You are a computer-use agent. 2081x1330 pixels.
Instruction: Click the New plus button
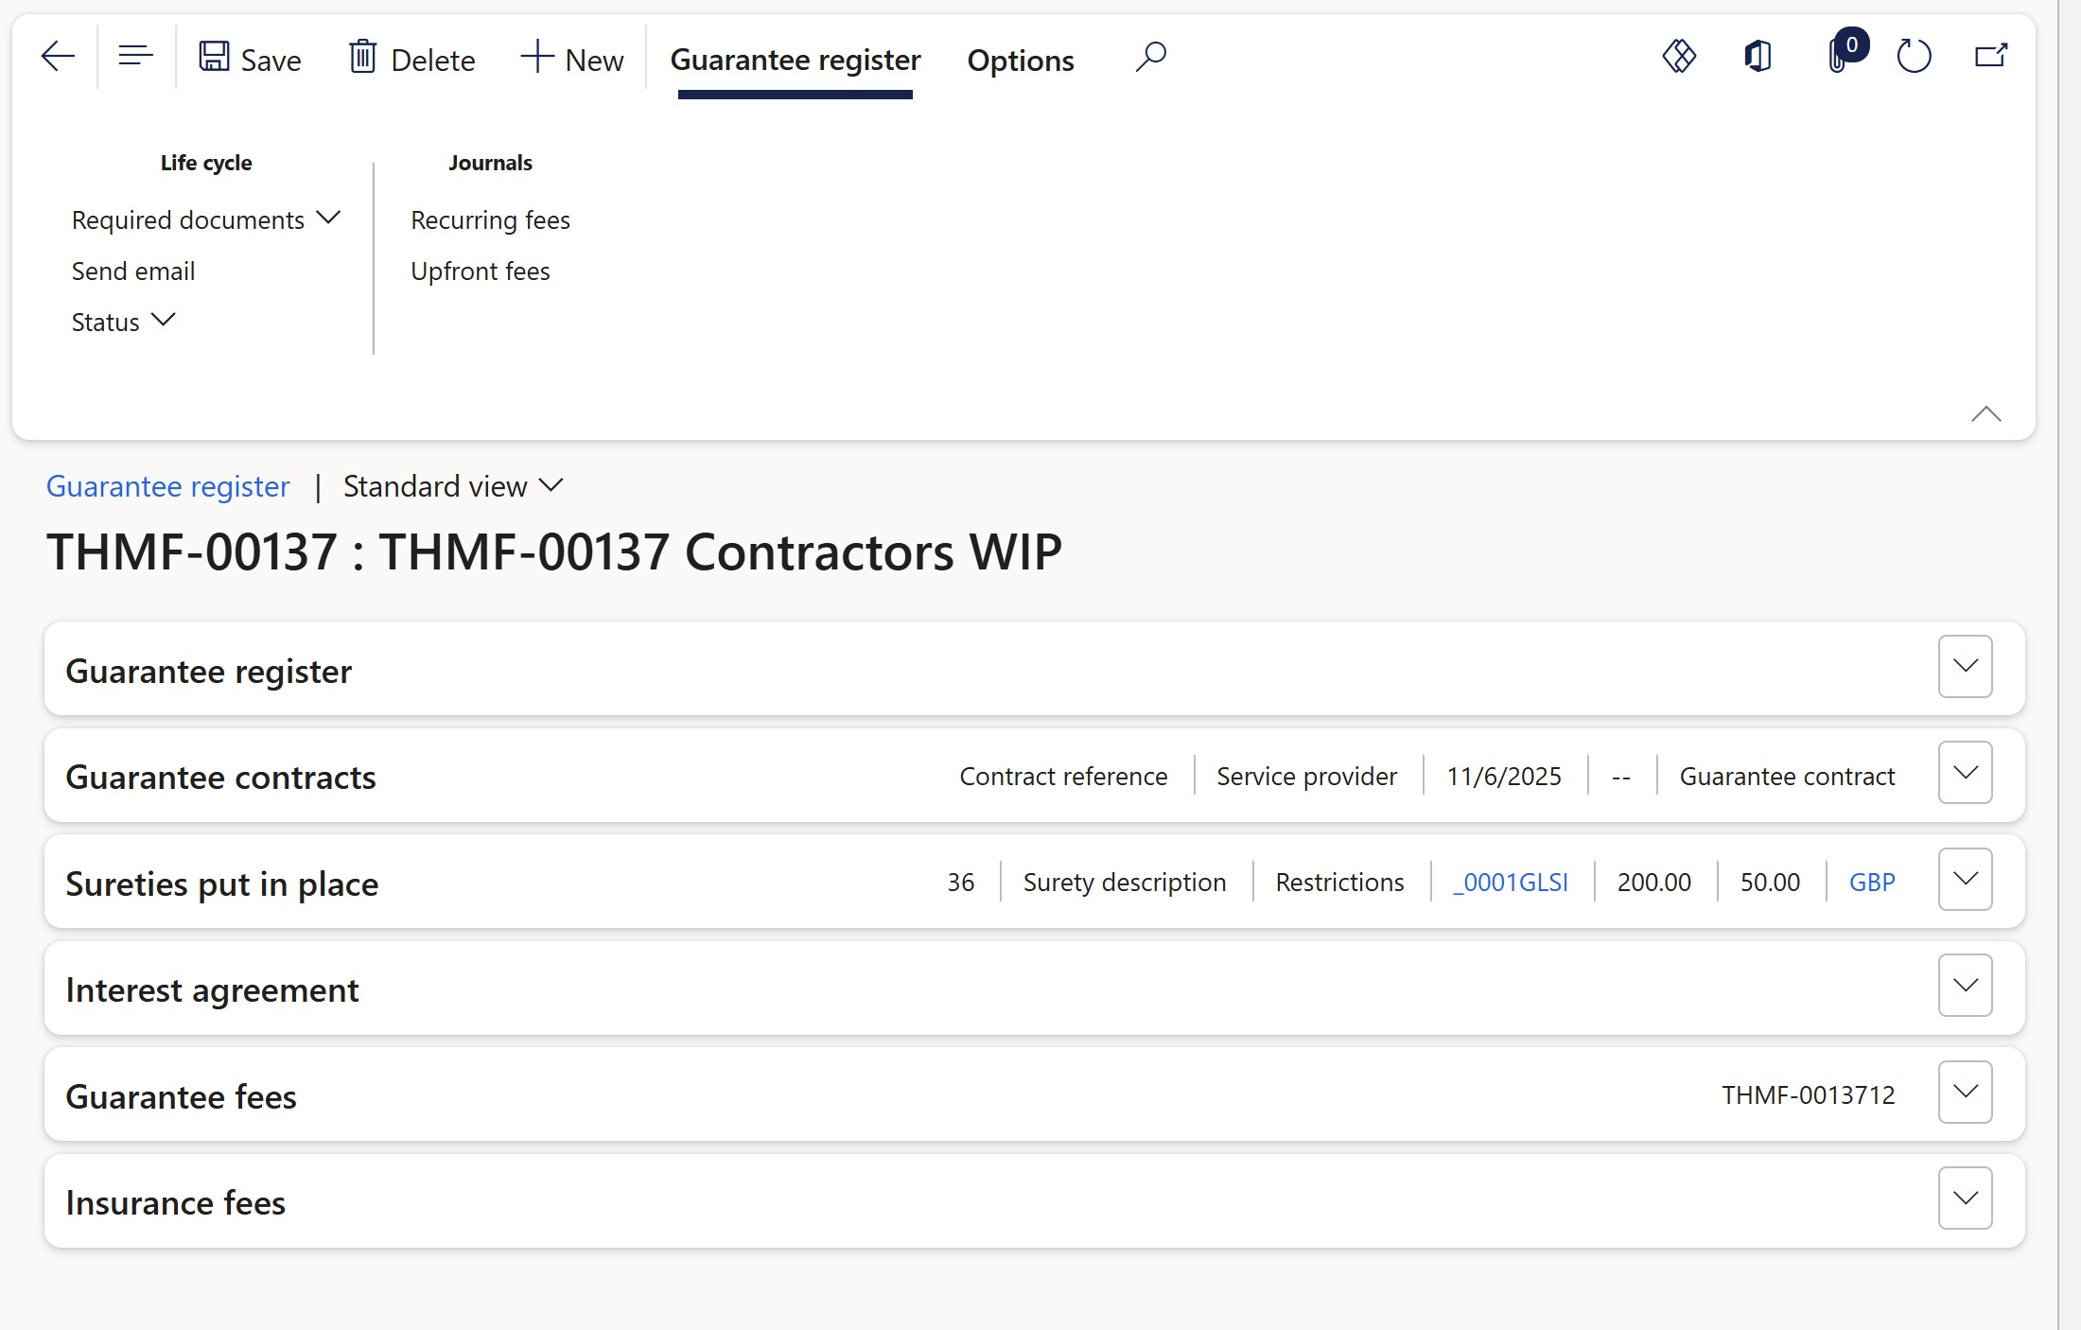coord(572,60)
